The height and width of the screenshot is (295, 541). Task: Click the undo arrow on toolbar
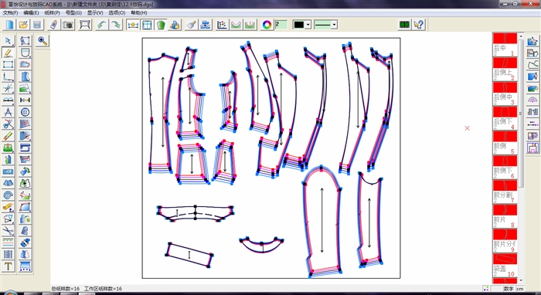click(x=101, y=25)
